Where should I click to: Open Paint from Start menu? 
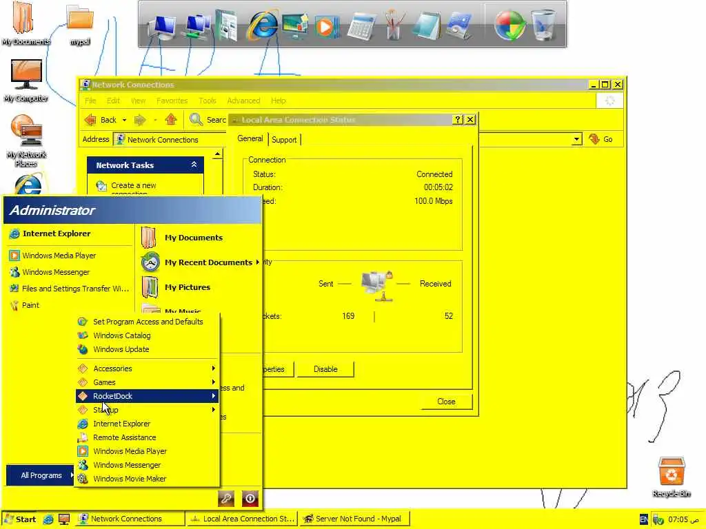click(x=70, y=305)
